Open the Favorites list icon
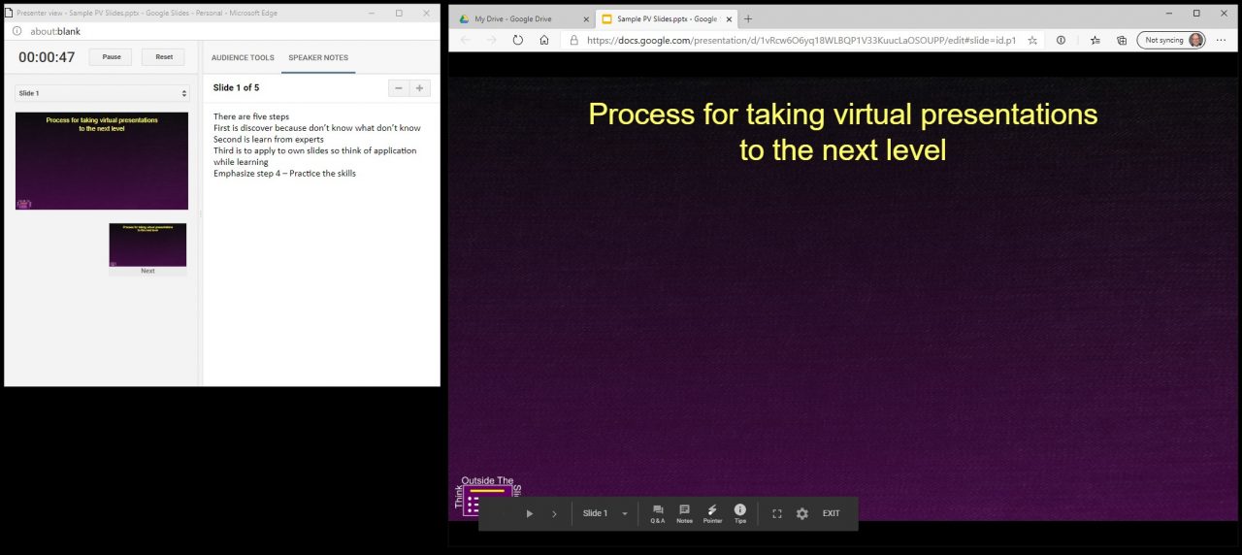This screenshot has width=1242, height=555. click(1095, 40)
